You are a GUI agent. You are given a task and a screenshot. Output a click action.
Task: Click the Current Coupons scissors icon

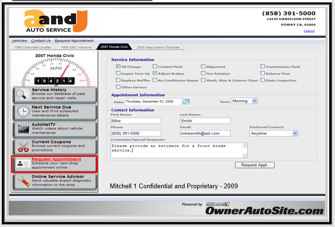(22, 146)
